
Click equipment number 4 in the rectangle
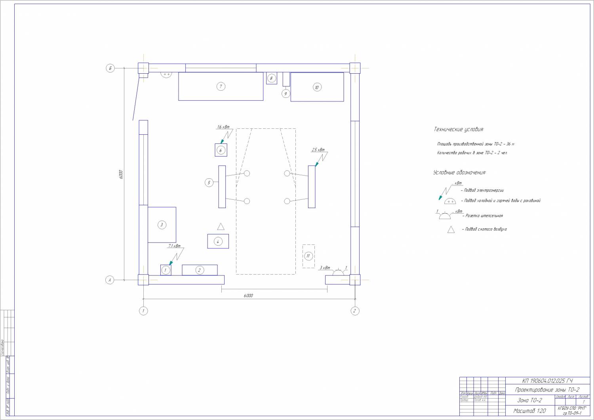tap(218, 241)
